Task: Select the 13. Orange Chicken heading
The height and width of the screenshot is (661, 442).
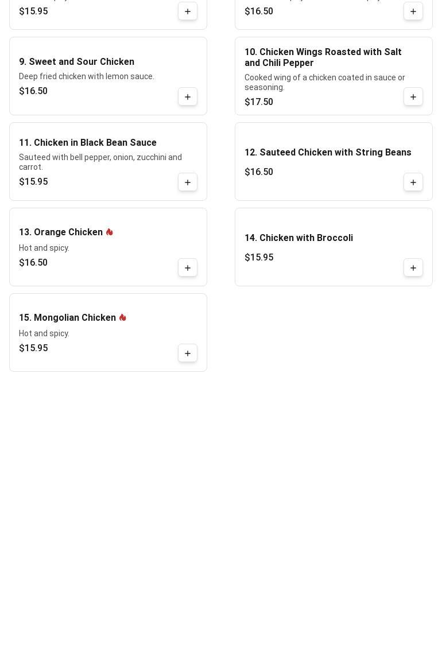Action: coord(61,232)
